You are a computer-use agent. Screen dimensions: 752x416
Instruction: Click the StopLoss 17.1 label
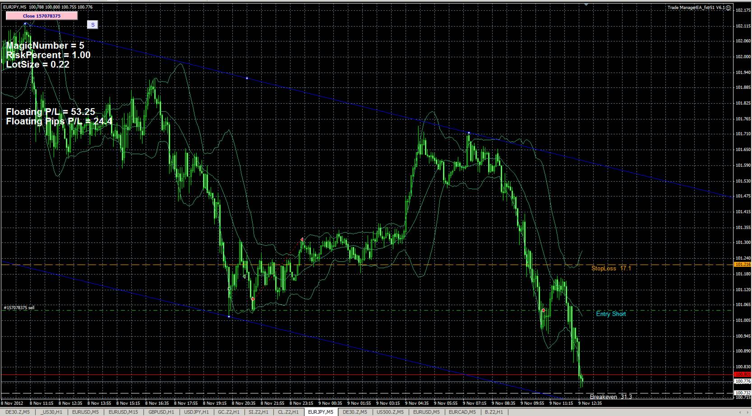click(x=611, y=268)
